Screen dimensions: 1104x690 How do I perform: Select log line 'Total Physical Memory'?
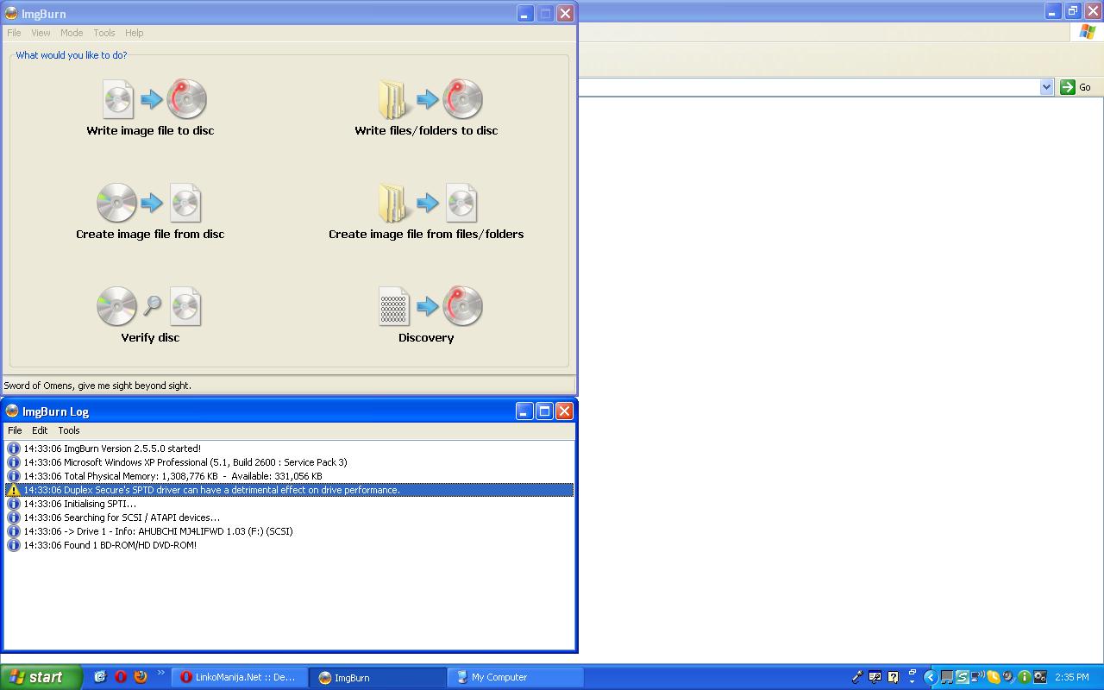coord(289,476)
